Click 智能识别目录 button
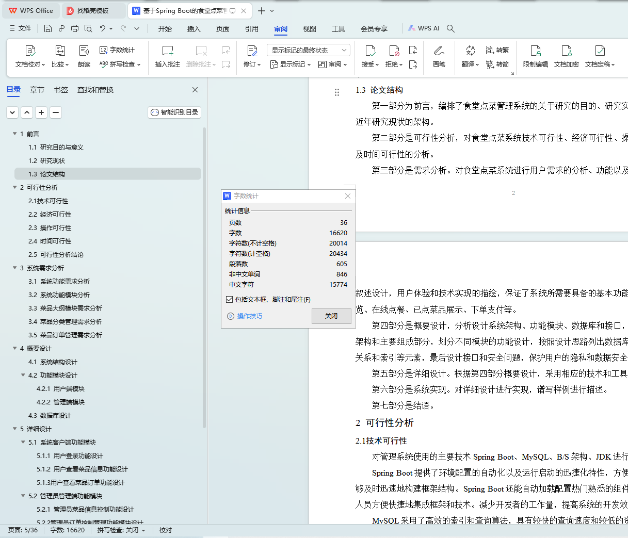The height and width of the screenshot is (538, 628). [x=174, y=112]
